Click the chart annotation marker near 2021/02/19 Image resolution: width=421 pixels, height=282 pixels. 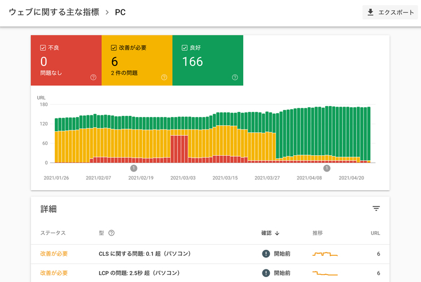(x=134, y=168)
